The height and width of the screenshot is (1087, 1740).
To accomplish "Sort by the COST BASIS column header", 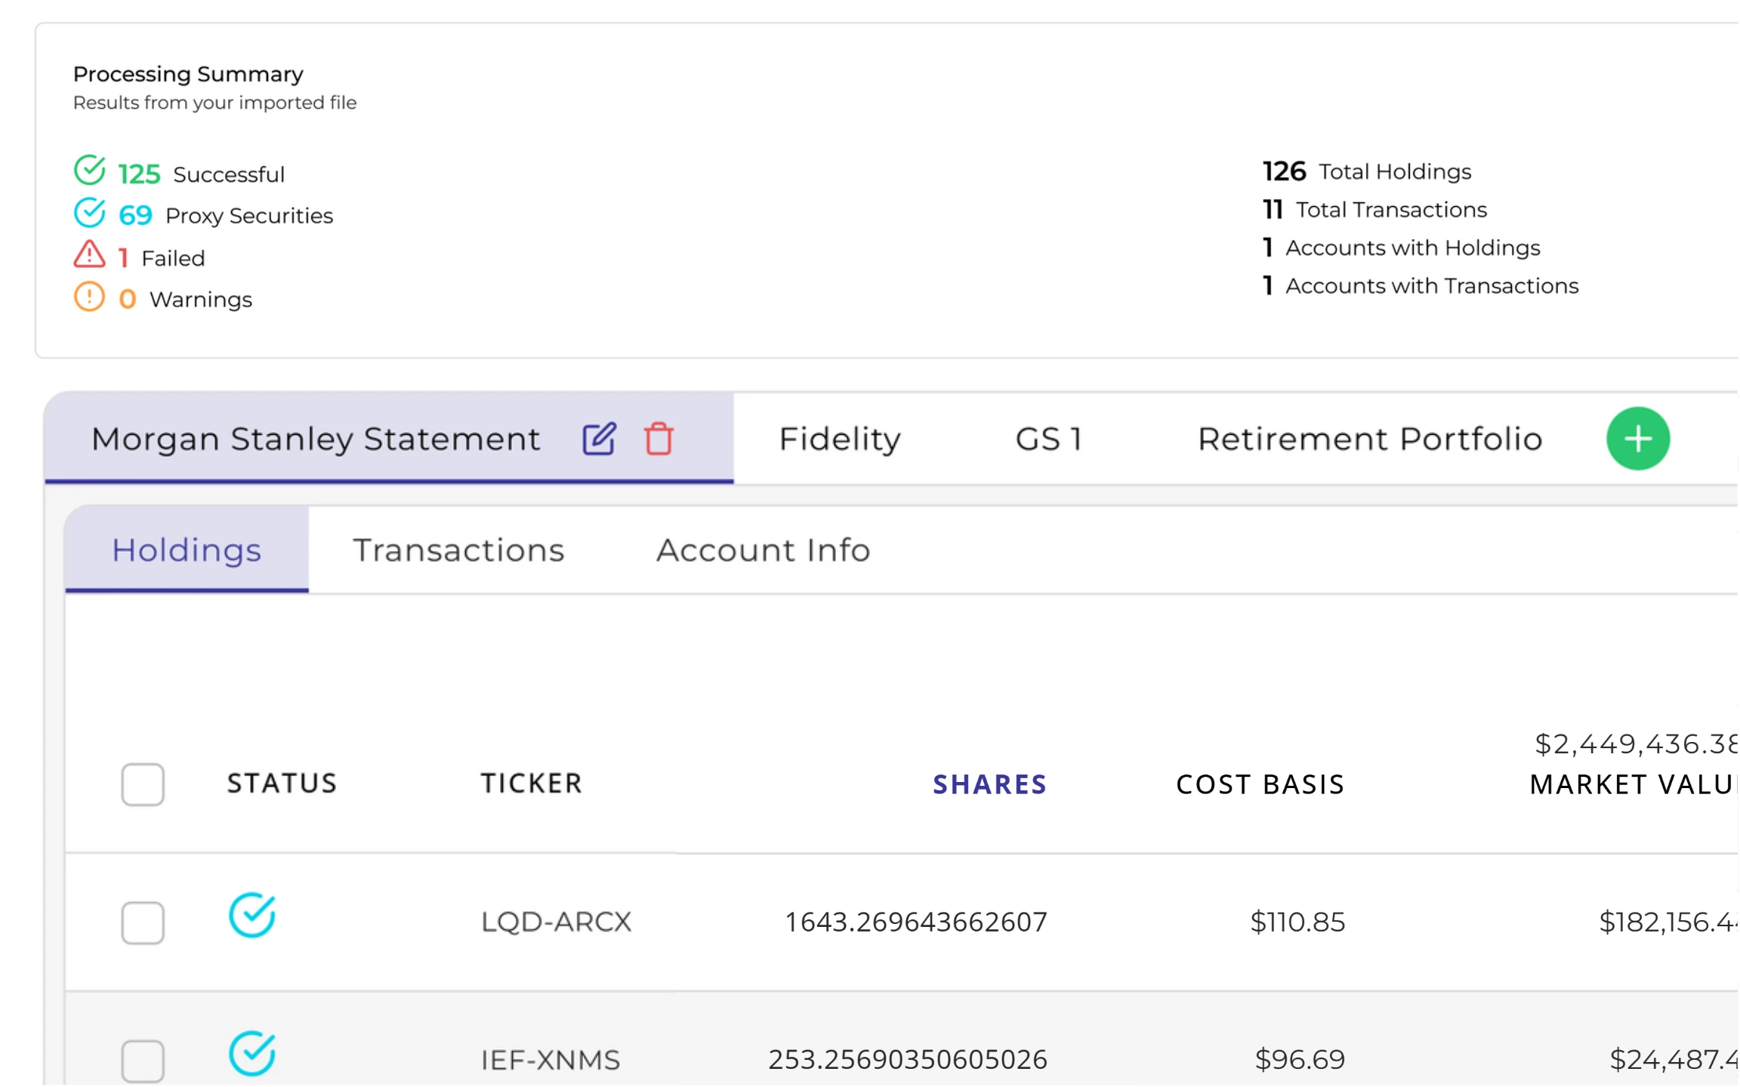I will coord(1260,784).
